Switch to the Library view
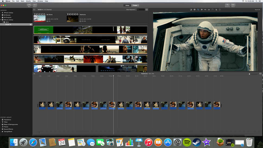The height and width of the screenshot is (148, 263). point(127,5)
